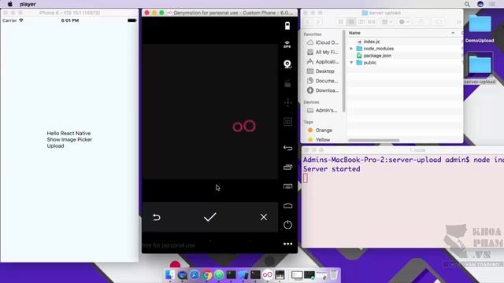
Task: Click the Finder edit tags button
Action: click(x=438, y=22)
